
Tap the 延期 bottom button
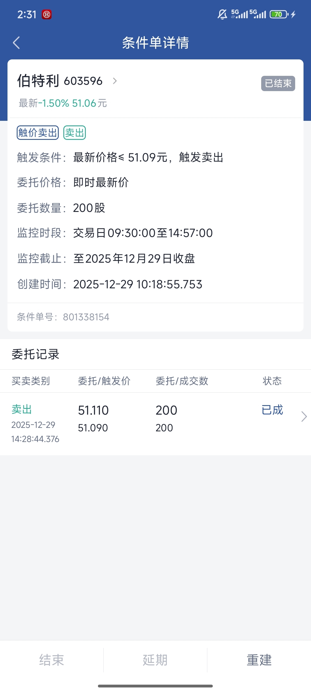click(x=155, y=660)
